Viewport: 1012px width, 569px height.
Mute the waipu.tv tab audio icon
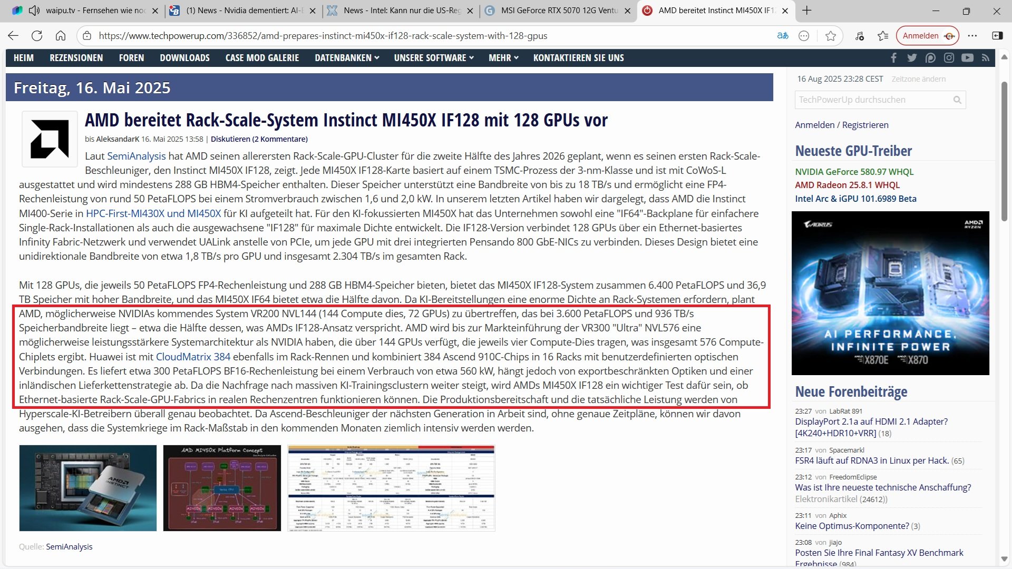34,11
